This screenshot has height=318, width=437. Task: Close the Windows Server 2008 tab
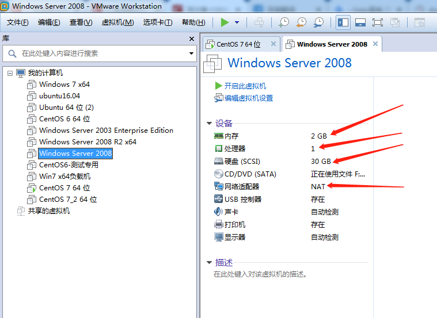coord(375,44)
